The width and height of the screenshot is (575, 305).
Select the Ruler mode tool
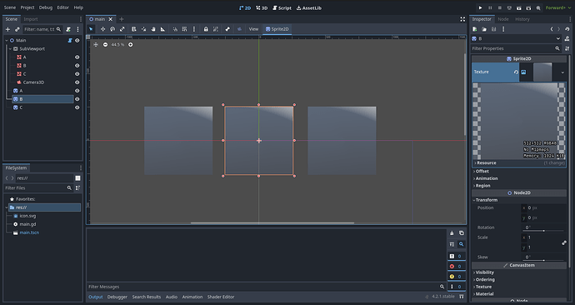162,29
